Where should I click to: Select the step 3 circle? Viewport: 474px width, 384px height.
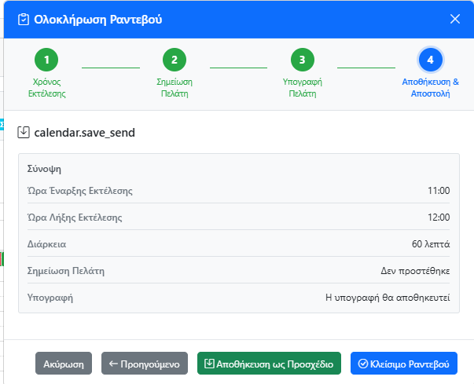[302, 60]
